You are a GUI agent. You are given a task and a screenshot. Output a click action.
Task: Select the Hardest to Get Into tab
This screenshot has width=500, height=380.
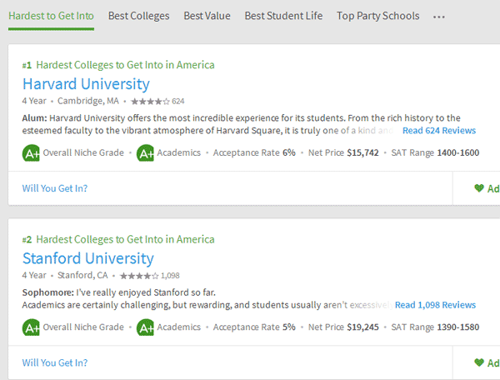click(x=51, y=16)
